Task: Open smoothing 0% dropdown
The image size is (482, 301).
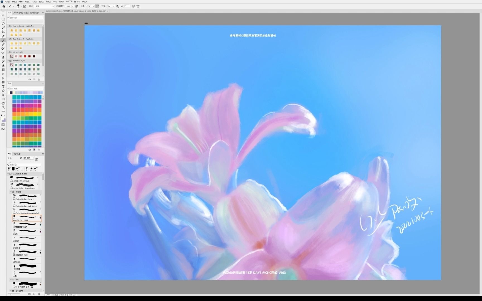Action: (x=114, y=6)
